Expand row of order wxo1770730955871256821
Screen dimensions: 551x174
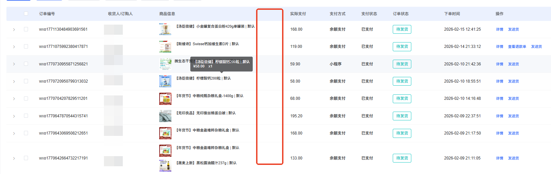coord(14,64)
